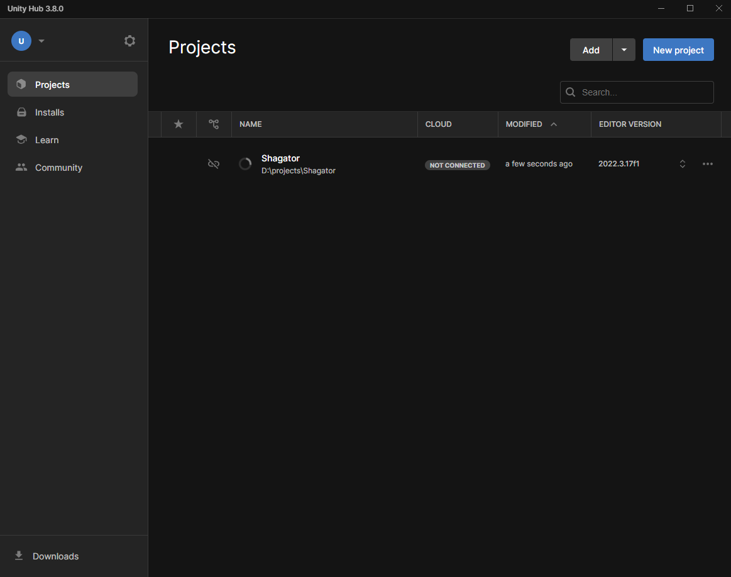The width and height of the screenshot is (731, 577).
Task: Click the New project button
Action: (x=678, y=50)
